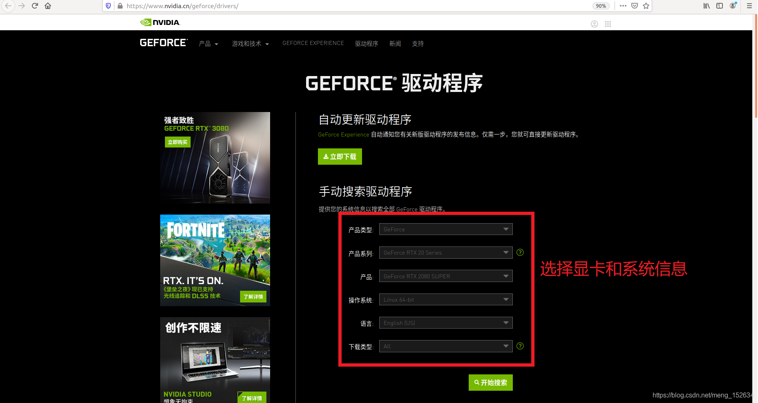Image resolution: width=758 pixels, height=403 pixels.
Task: Open the Firefox hamburger menu
Action: click(749, 6)
